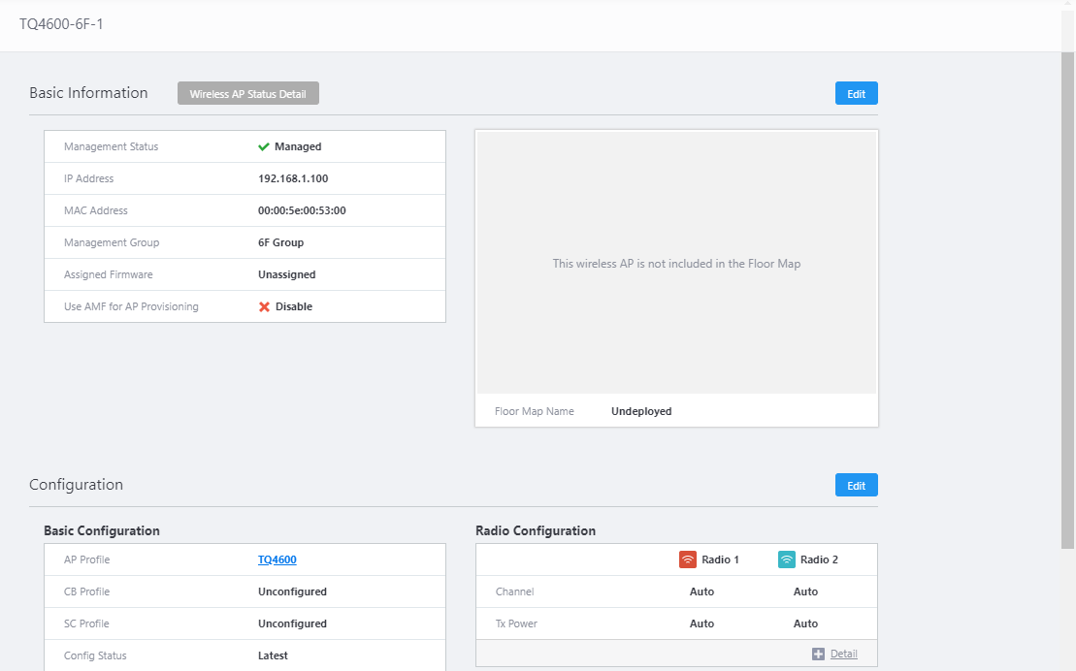Edit the Basic Information section
The height and width of the screenshot is (671, 1076).
point(856,93)
